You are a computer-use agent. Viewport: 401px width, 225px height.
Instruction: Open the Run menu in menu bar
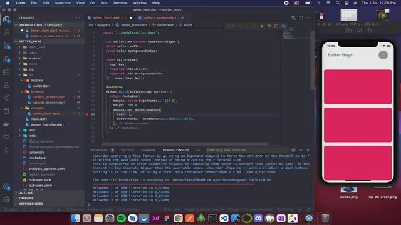104,3
